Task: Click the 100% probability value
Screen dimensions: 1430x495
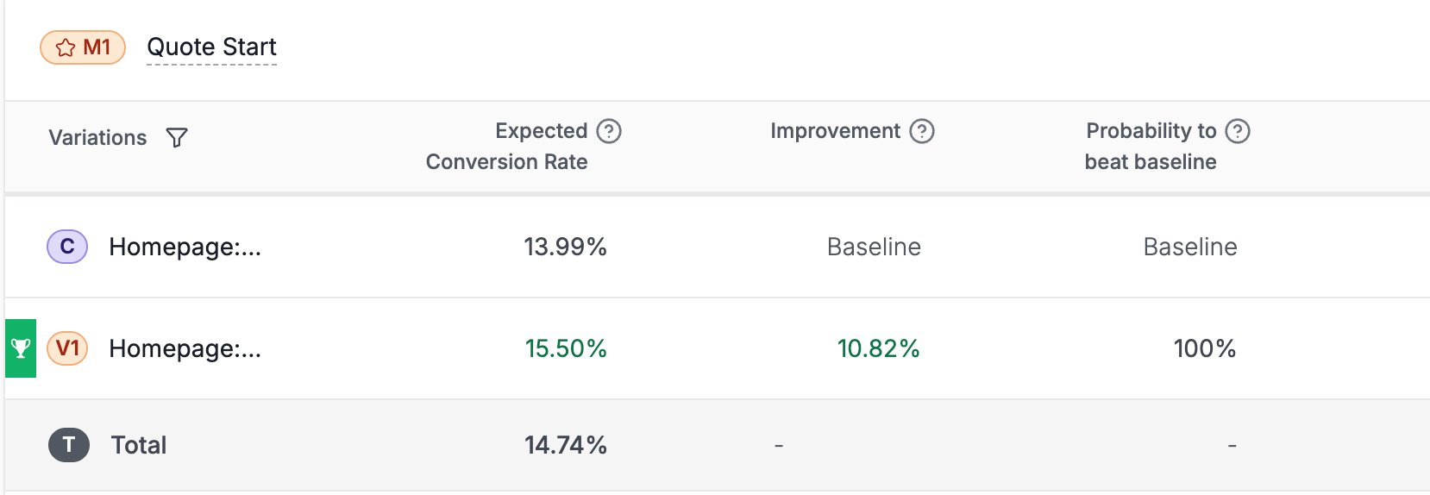Action: (x=1204, y=349)
